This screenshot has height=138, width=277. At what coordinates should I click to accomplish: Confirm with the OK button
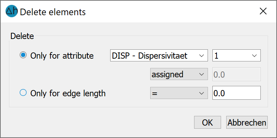click(207, 122)
